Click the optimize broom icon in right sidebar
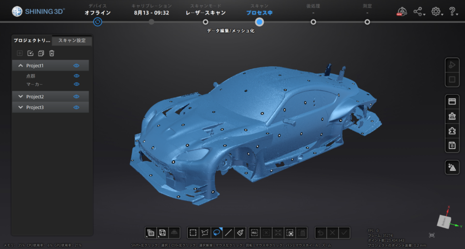This screenshot has height=249, width=465. (452, 116)
